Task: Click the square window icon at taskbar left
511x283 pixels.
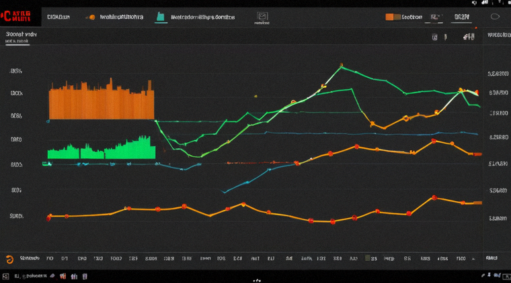Action: 5,276
